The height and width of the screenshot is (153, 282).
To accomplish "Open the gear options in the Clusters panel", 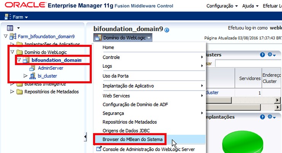I will pyautogui.click(x=272, y=54).
